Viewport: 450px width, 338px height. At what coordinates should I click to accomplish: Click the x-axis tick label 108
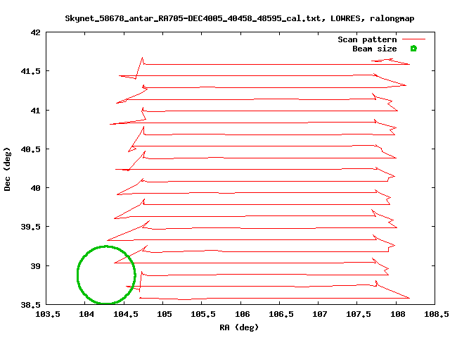click(398, 314)
